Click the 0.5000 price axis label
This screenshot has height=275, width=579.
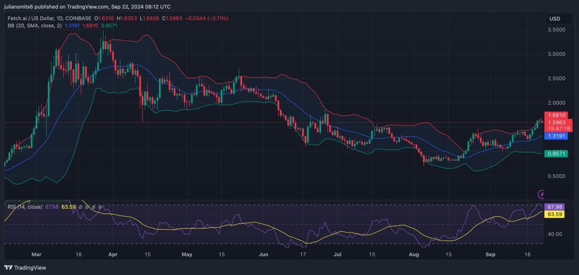pyautogui.click(x=556, y=176)
